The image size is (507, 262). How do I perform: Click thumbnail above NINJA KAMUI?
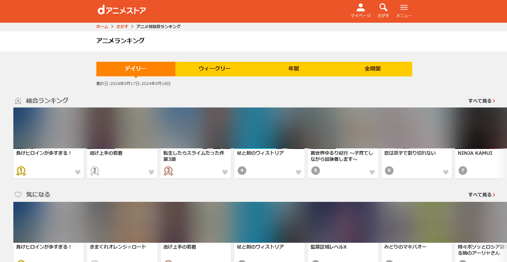(481, 128)
